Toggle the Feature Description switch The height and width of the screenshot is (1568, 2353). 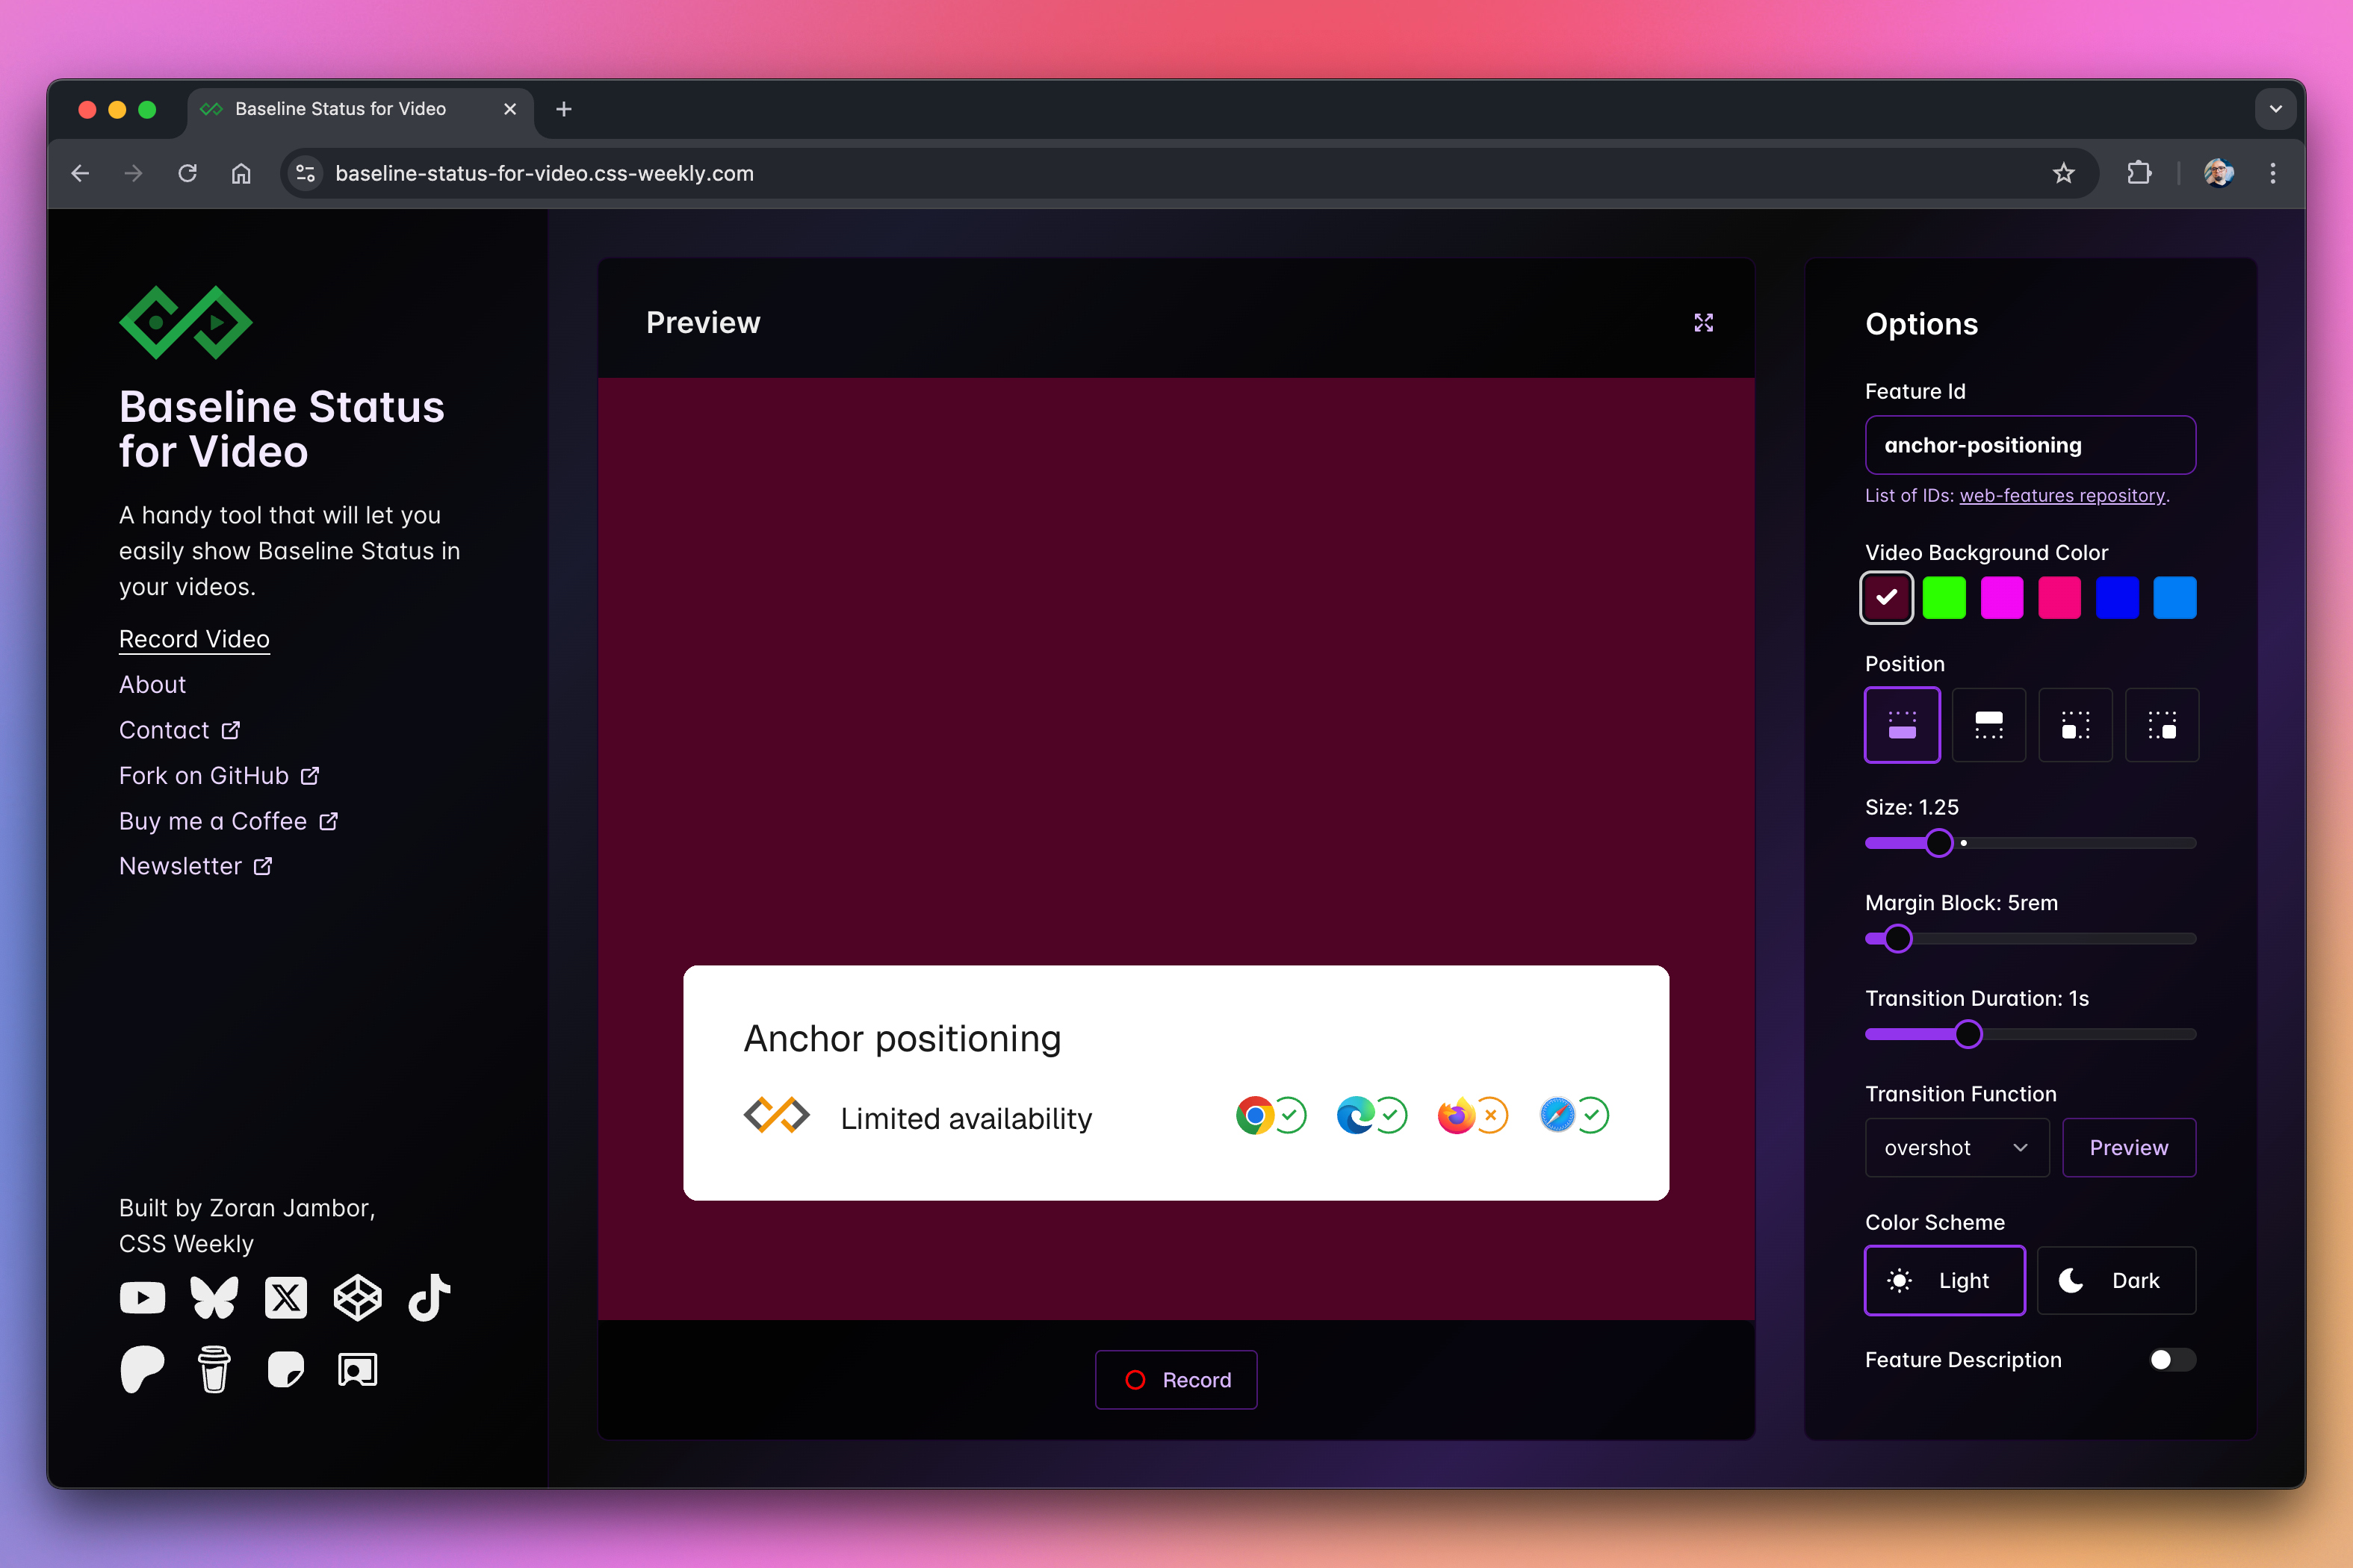2172,1360
